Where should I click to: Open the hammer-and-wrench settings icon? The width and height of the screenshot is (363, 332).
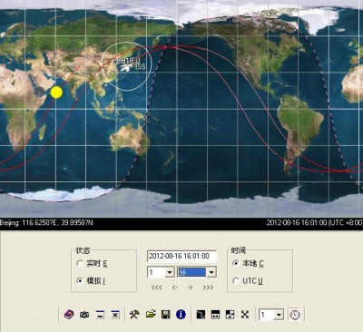click(x=134, y=315)
